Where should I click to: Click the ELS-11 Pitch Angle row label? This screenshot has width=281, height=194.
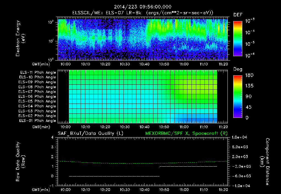38,73
